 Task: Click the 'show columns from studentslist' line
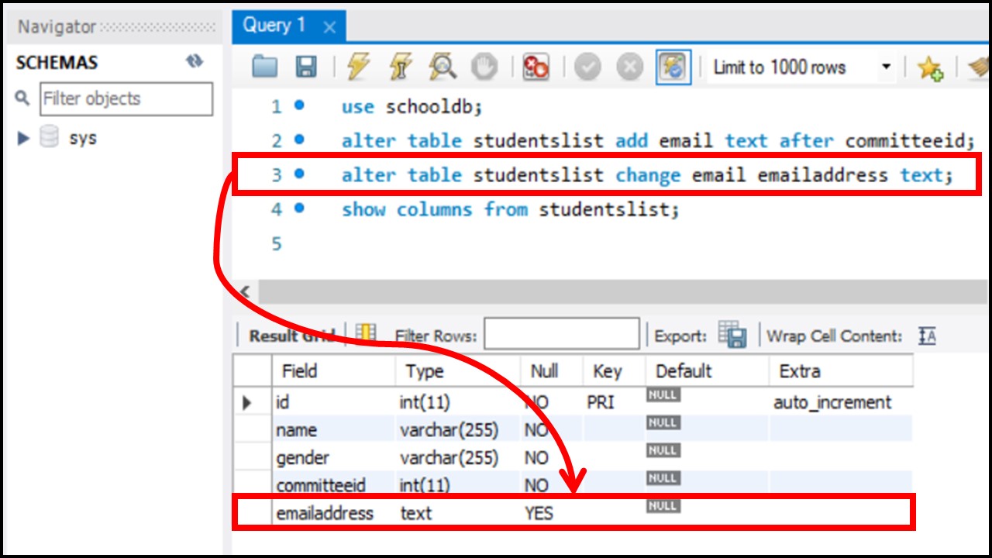pos(510,209)
